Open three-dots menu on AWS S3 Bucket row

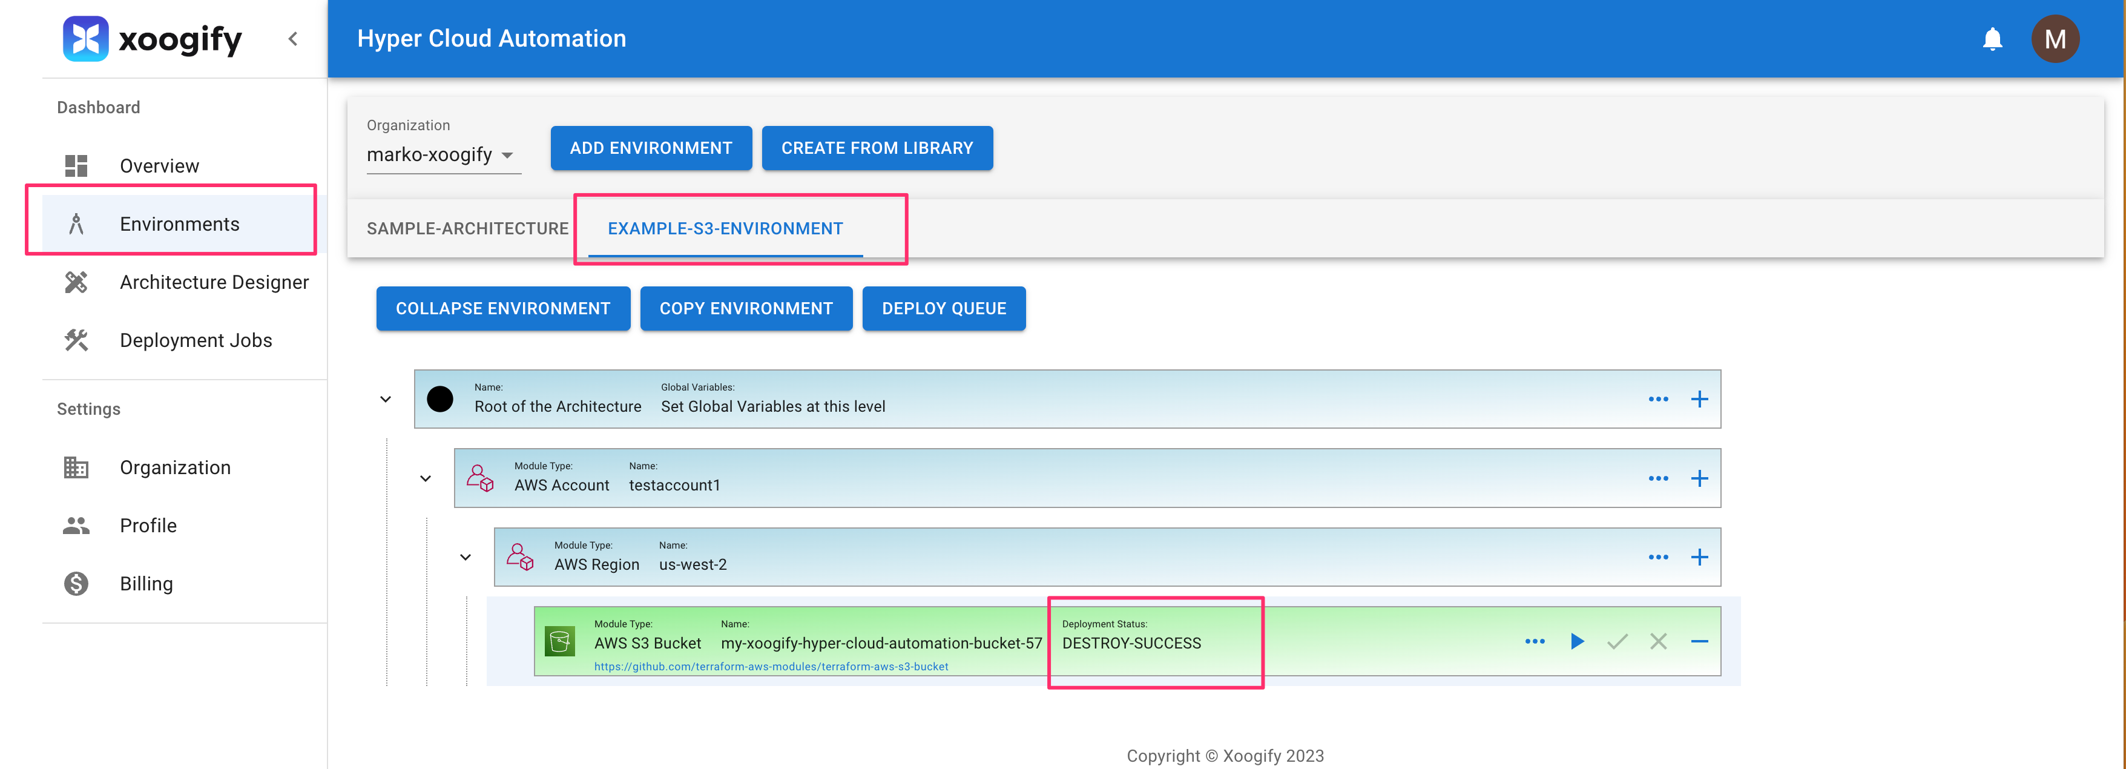tap(1534, 641)
